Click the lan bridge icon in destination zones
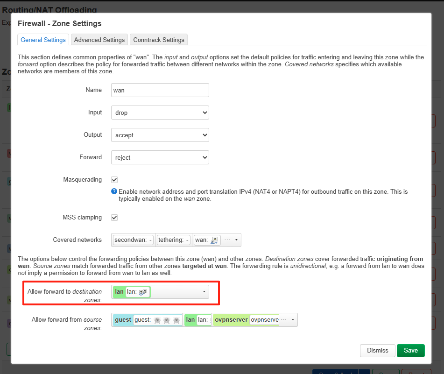The height and width of the screenshot is (374, 444). coord(143,292)
